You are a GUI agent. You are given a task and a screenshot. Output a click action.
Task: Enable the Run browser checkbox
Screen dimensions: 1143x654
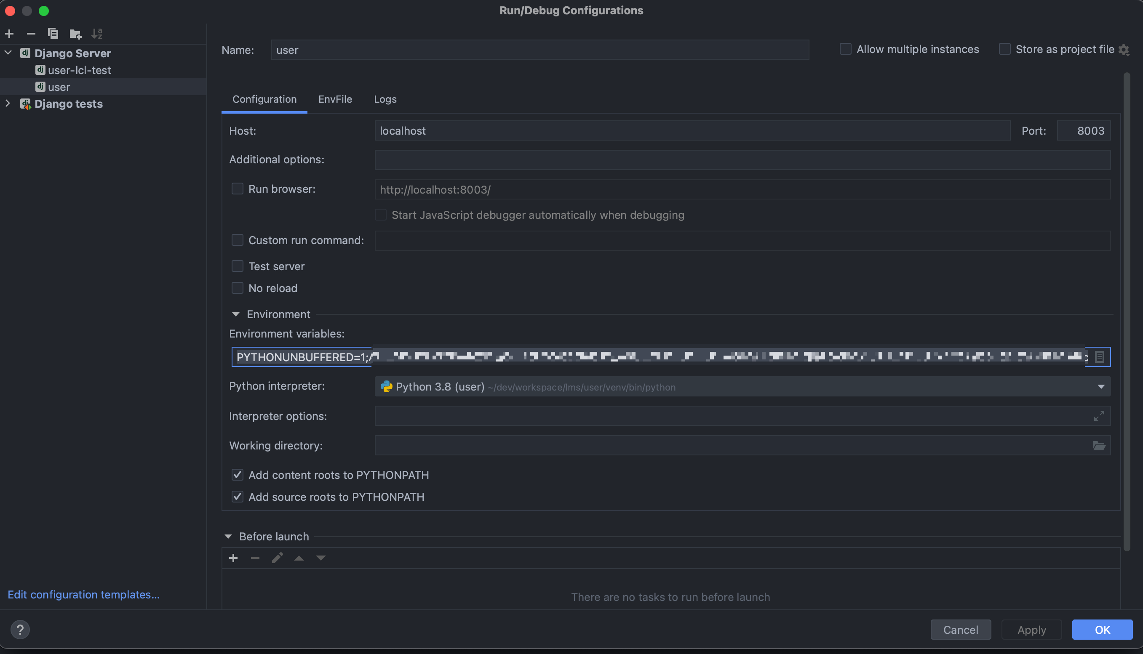tap(238, 189)
